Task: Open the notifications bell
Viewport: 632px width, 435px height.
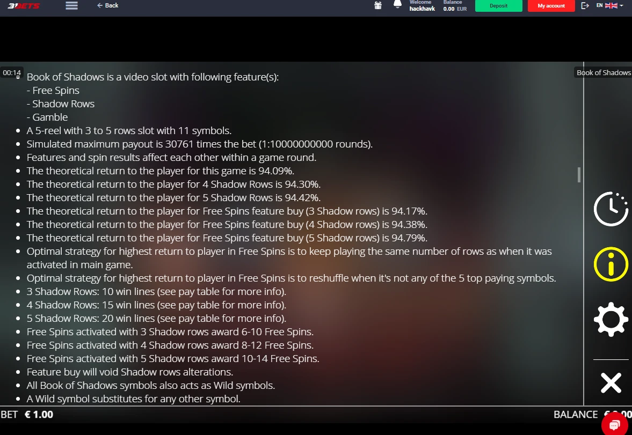Action: click(x=397, y=4)
